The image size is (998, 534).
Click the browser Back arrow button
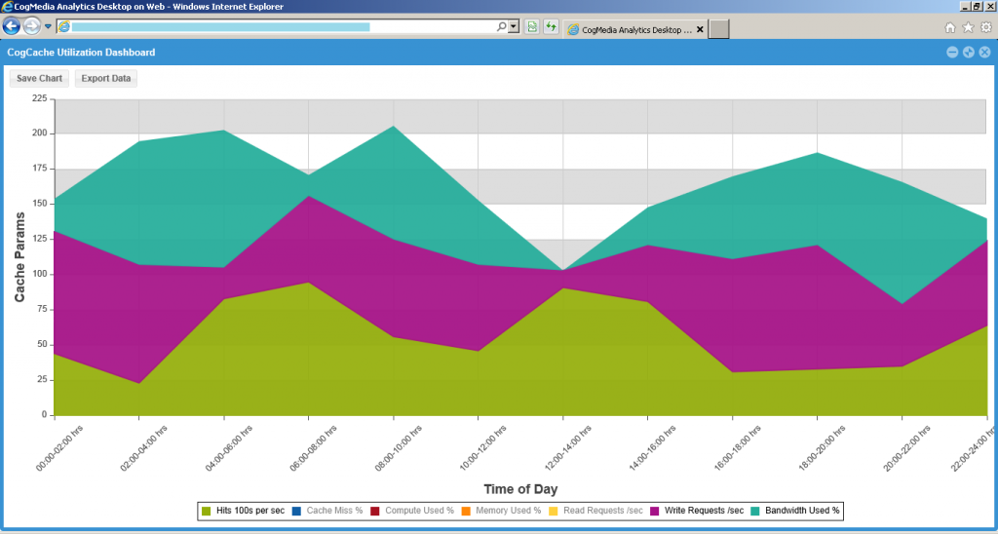tap(12, 26)
